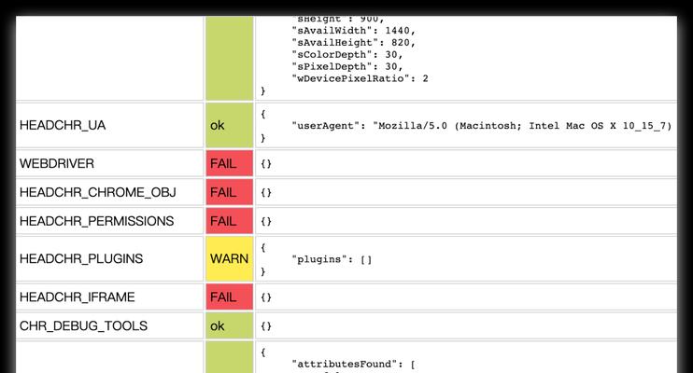Select the HEADCHR_PLUGINS test name
This screenshot has height=373, width=693.
[81, 258]
